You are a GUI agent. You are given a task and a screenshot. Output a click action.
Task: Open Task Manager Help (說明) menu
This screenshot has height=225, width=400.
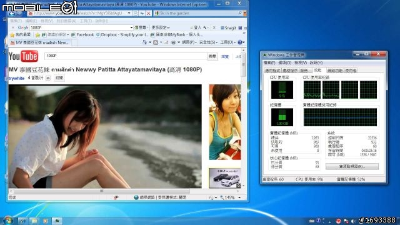316,62
